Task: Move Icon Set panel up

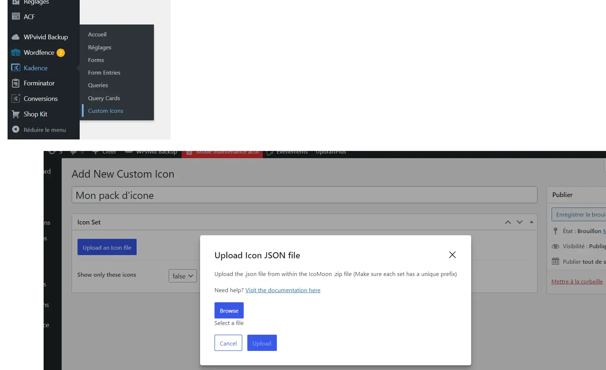Action: 508,222
